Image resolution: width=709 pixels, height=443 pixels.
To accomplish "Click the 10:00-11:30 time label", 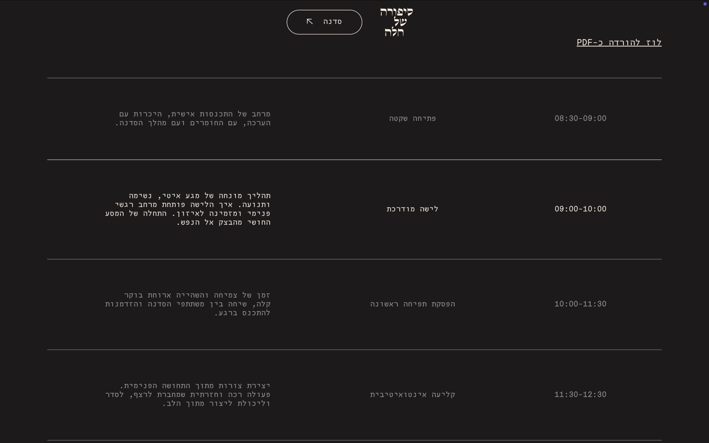I will (x=580, y=304).
